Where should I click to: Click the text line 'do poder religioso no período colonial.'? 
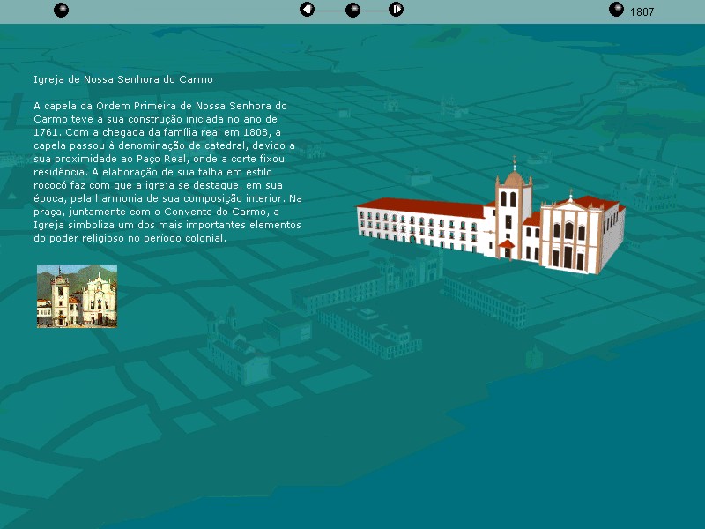(x=130, y=238)
